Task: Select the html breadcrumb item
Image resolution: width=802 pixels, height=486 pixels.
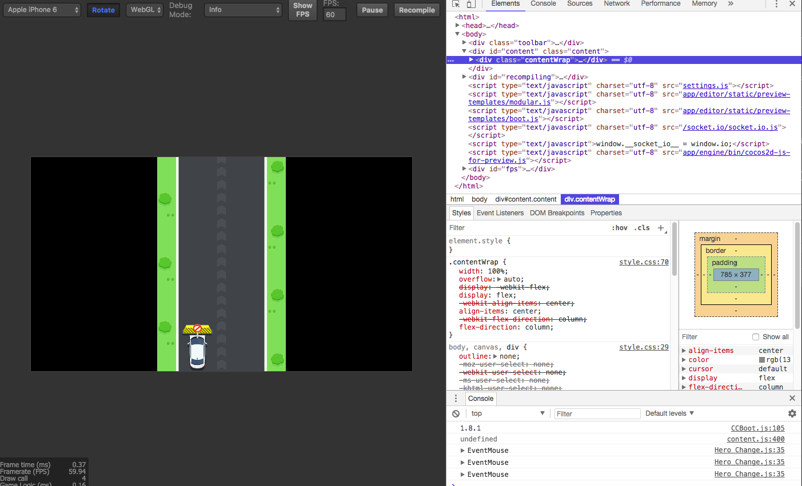Action: tap(457, 199)
